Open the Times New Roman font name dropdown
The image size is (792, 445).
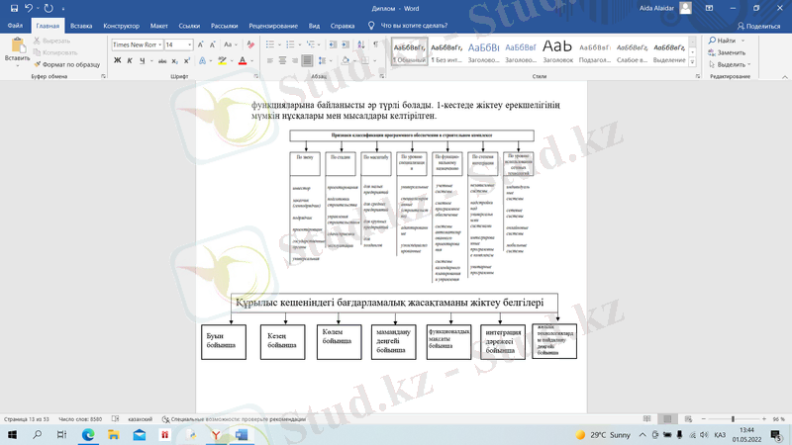pos(160,44)
